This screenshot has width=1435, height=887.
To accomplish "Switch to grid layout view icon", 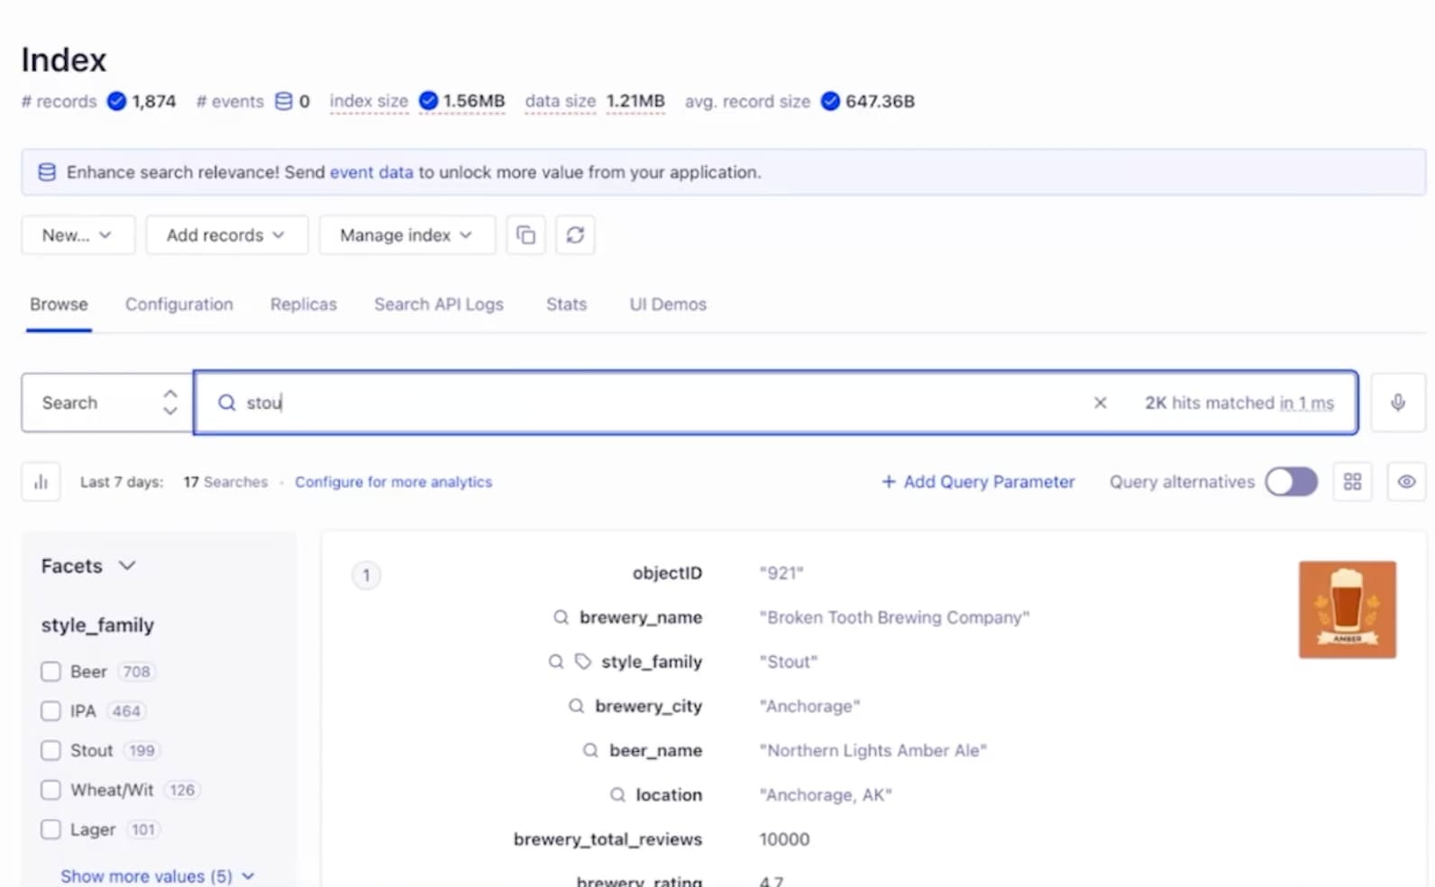I will click(1352, 482).
